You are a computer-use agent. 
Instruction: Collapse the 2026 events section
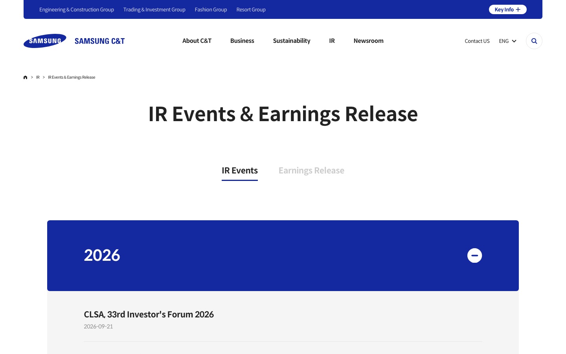474,256
